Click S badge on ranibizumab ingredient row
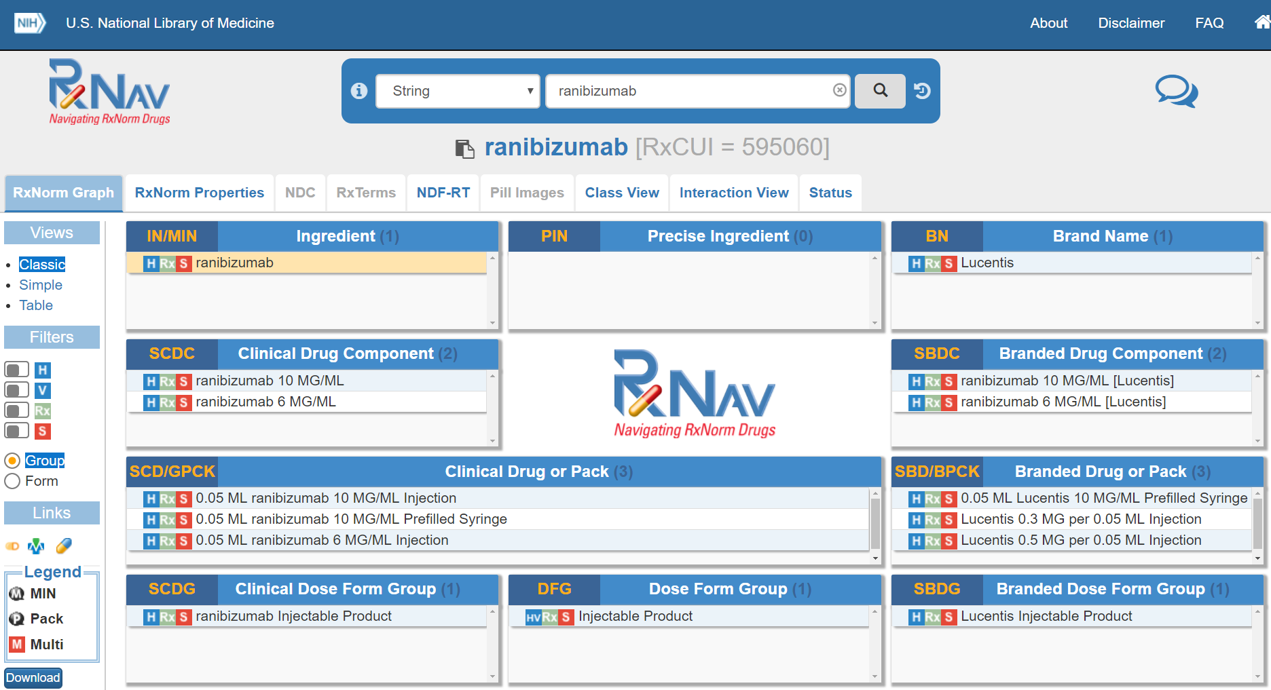The height and width of the screenshot is (690, 1271). click(183, 263)
